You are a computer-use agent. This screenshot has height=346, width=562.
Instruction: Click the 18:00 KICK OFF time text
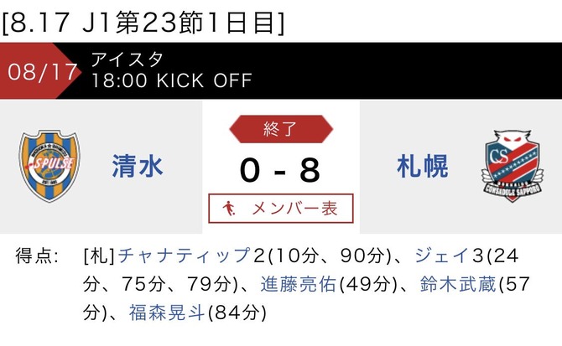(x=172, y=81)
